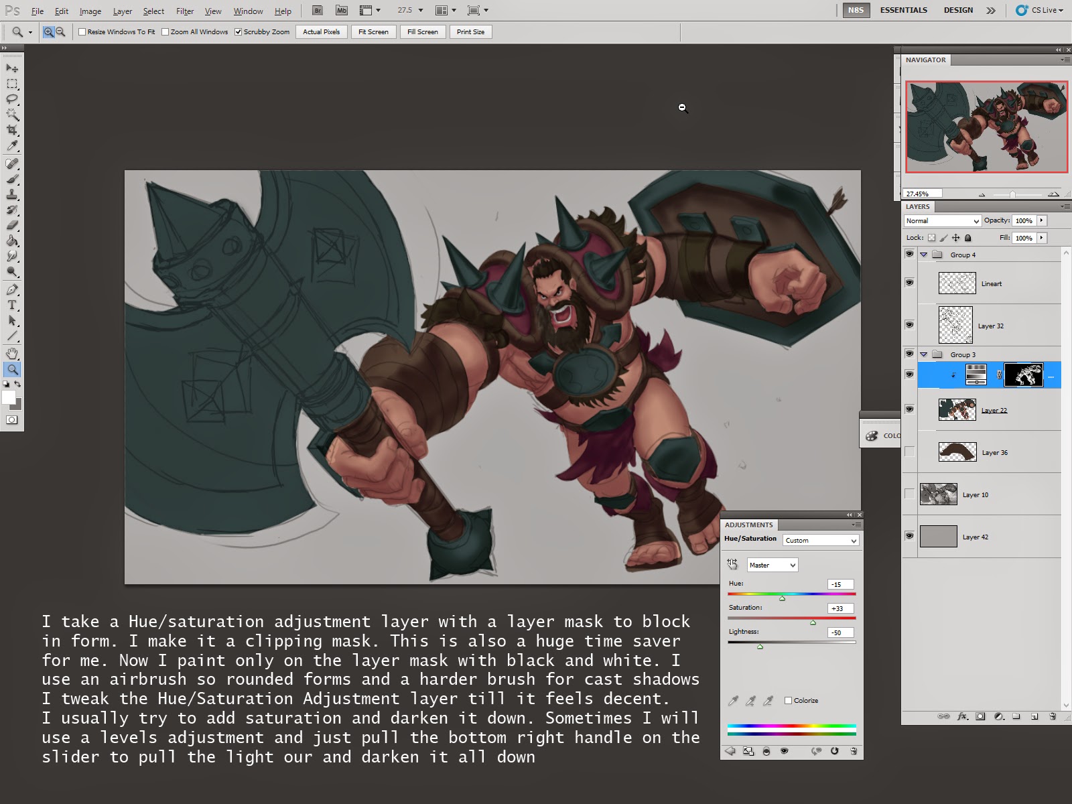The height and width of the screenshot is (804, 1072).
Task: Click the Actual Pixels button
Action: coord(321,32)
